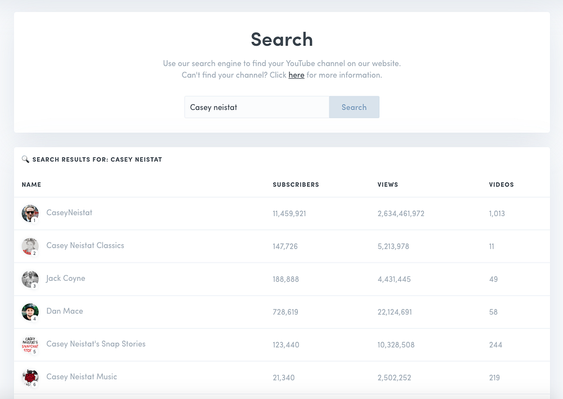Screen dimensions: 563x399
Task: Click the CaseyNeistat channel avatar
Action: 30,213
